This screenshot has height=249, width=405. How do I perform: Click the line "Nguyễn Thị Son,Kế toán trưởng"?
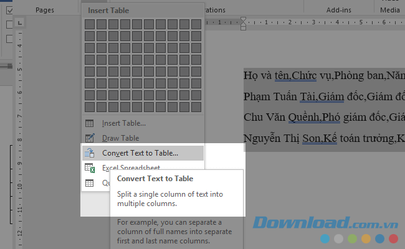[x=324, y=138]
